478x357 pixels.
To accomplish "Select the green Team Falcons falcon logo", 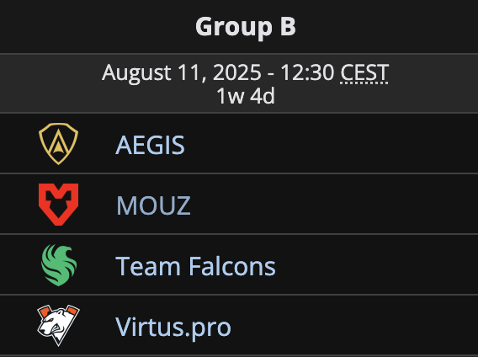I will [59, 265].
